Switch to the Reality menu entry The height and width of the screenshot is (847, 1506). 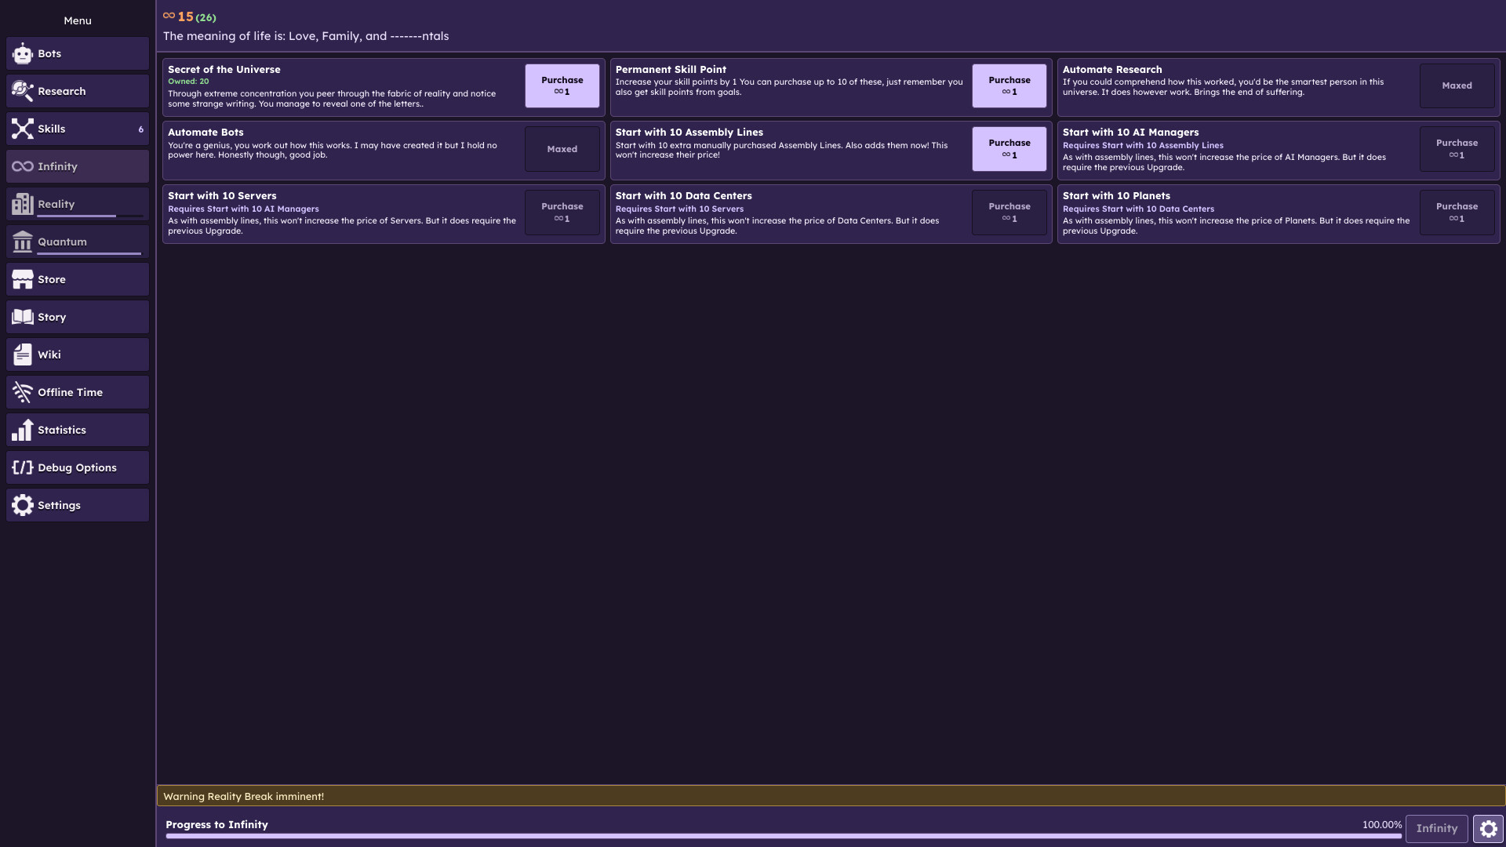pyautogui.click(x=78, y=204)
